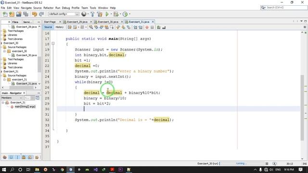Viewport: 308px width, 173px height.
Task: Select main(String[] args) in the Navigator
Action: tap(25, 107)
